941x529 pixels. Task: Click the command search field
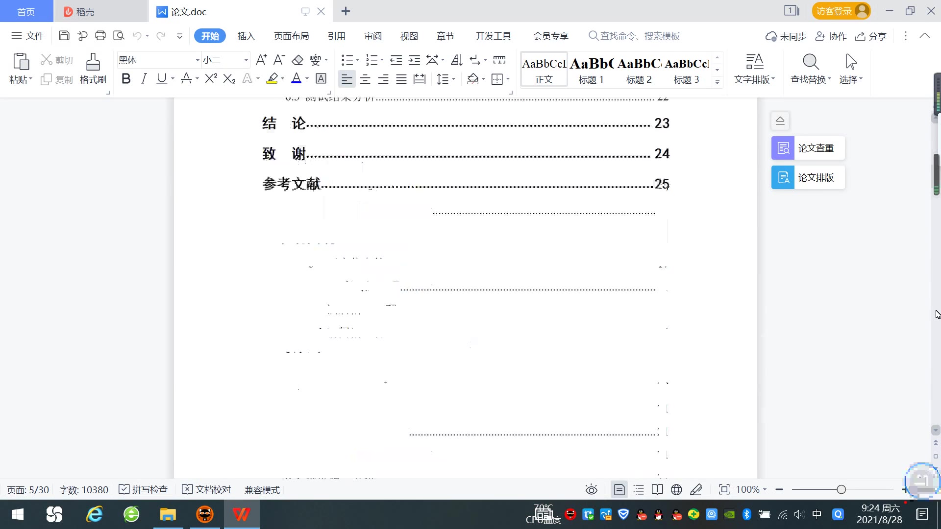tap(634, 36)
